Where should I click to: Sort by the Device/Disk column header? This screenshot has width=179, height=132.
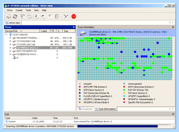pyautogui.click(x=22, y=31)
